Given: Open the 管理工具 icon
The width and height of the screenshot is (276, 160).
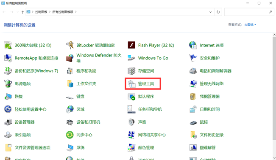Looking at the screenshot, I should pos(131,84).
